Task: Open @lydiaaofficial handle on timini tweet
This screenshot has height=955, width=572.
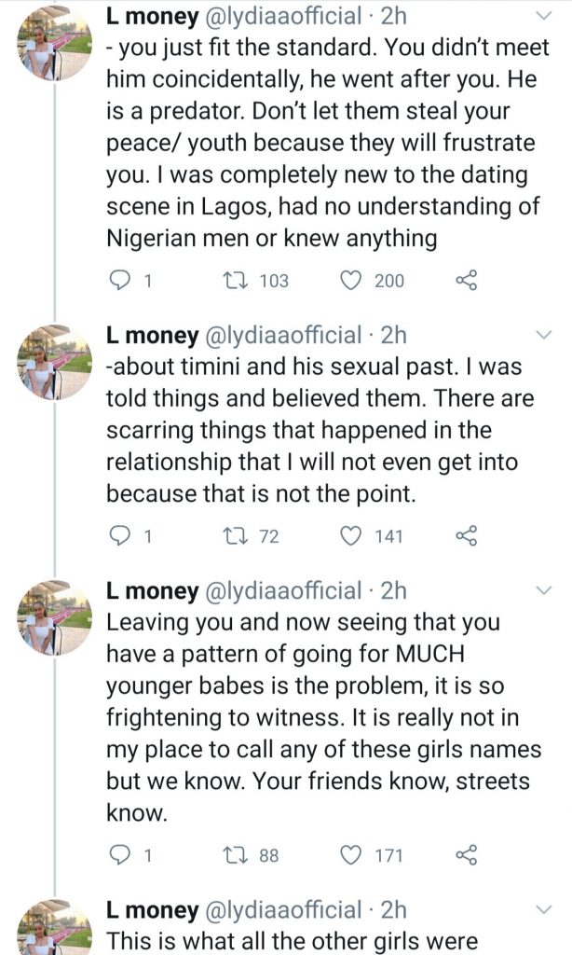Action: pyautogui.click(x=282, y=336)
